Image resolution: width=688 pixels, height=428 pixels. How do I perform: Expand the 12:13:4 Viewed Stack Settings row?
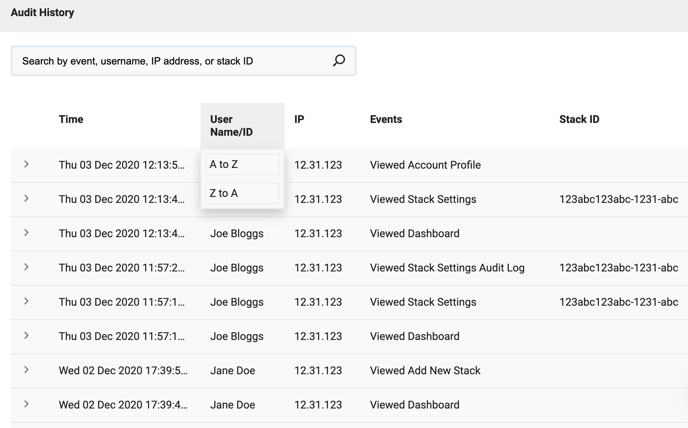click(x=26, y=199)
